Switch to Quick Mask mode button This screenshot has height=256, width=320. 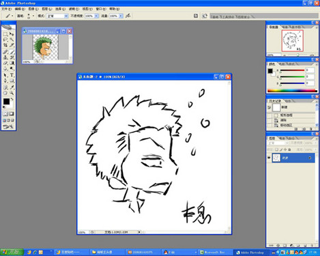point(12,114)
